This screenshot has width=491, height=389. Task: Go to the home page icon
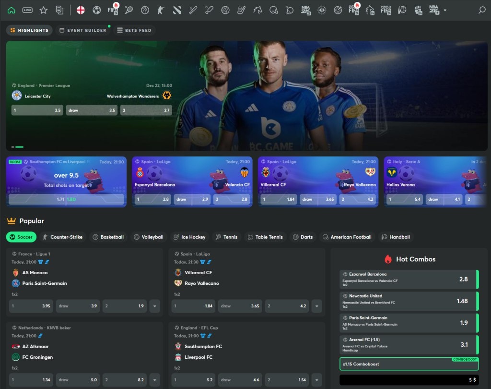[x=12, y=10]
